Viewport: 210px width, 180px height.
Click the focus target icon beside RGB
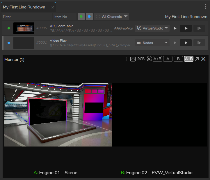[x=149, y=59]
